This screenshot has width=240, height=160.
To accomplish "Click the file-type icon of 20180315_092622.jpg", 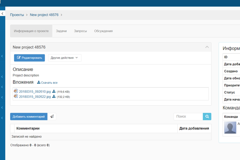I will [16, 96].
